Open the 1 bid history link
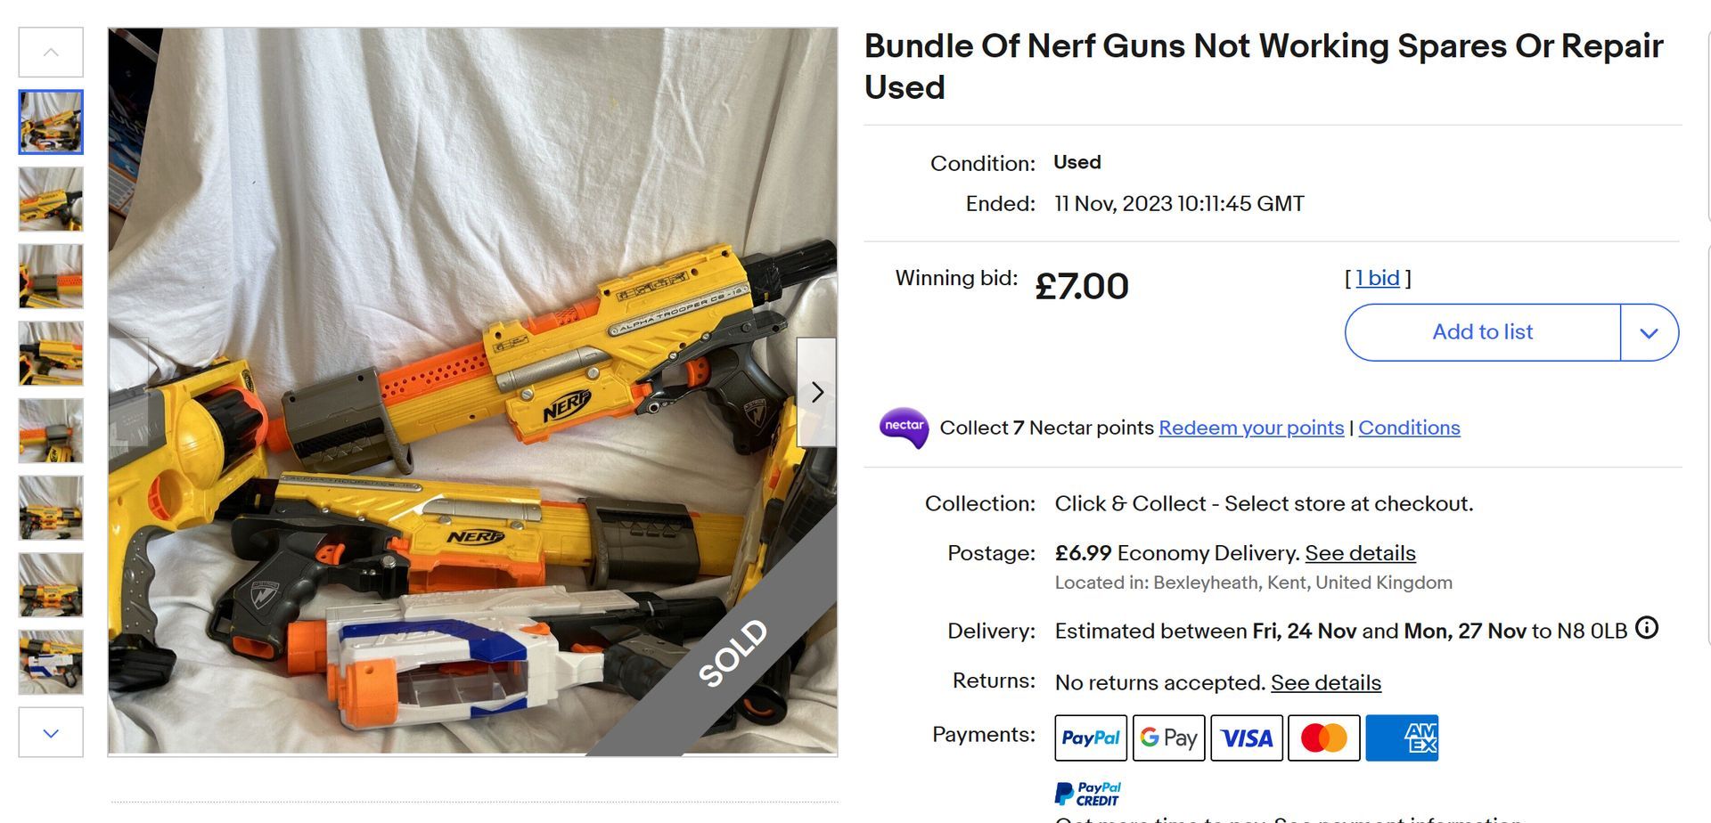 click(1378, 278)
